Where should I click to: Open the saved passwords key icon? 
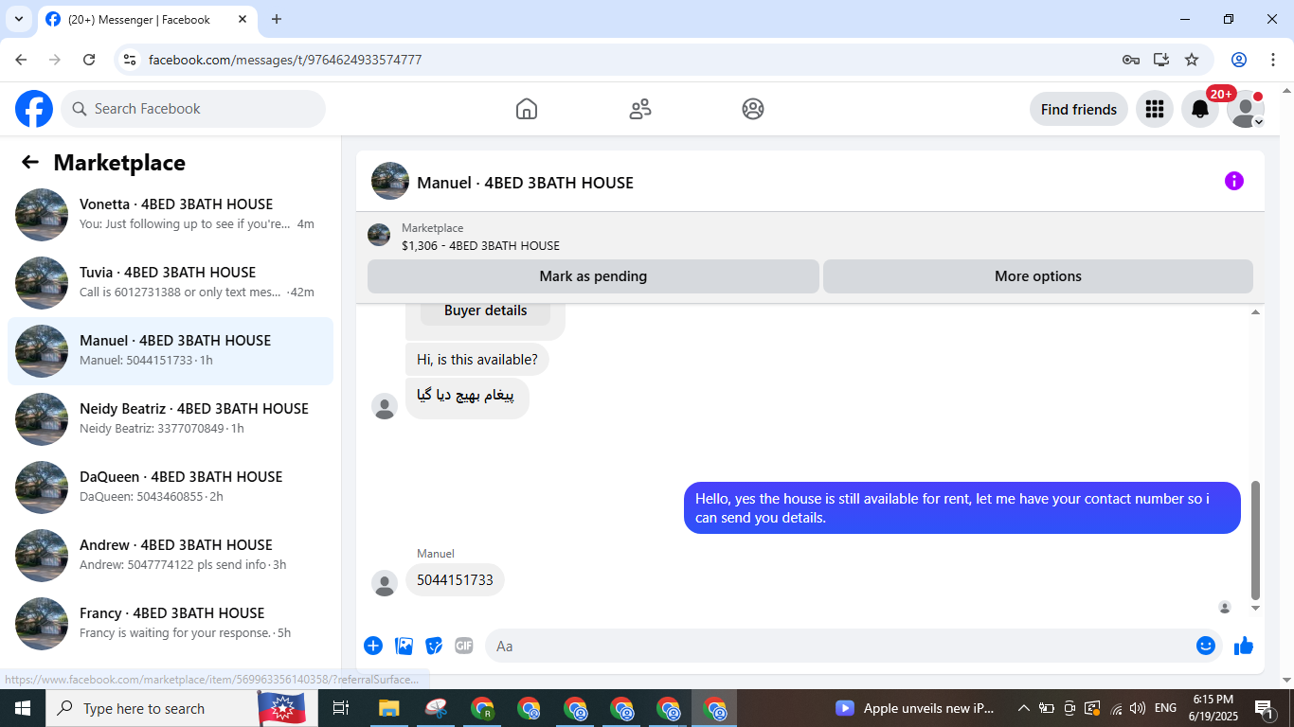[1130, 60]
